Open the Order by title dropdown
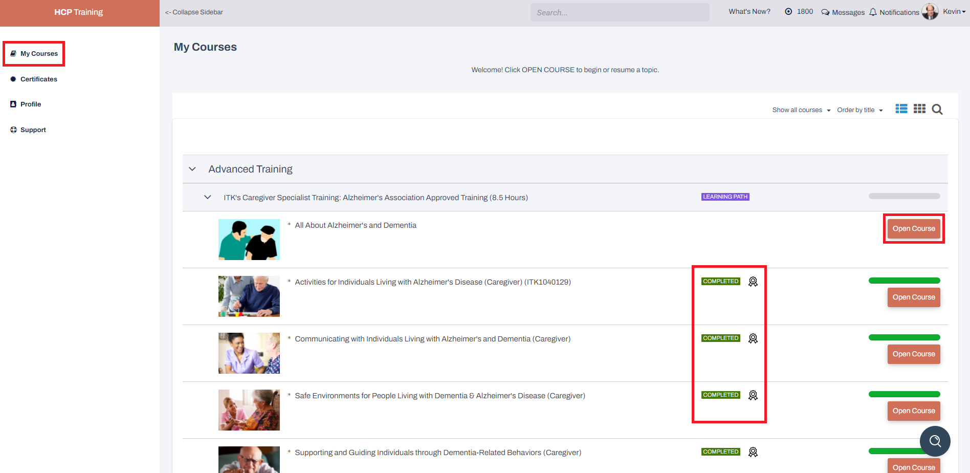The height and width of the screenshot is (473, 970). point(859,110)
